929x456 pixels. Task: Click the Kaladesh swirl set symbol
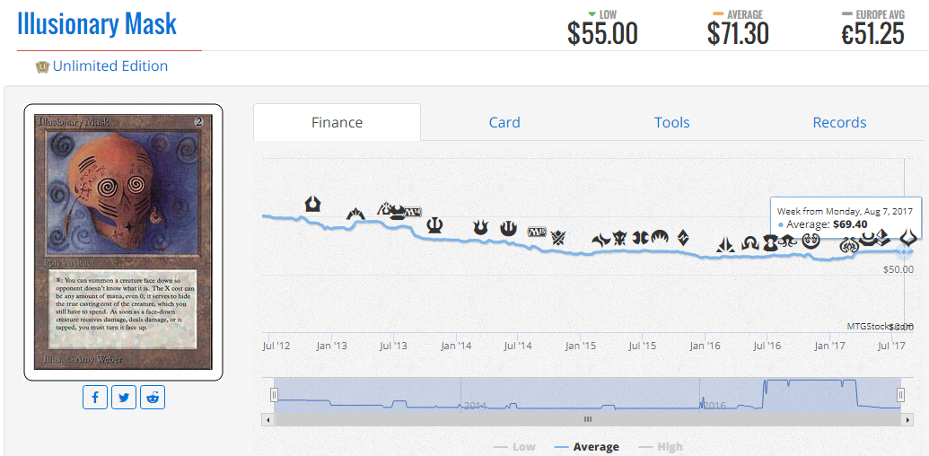tap(811, 241)
